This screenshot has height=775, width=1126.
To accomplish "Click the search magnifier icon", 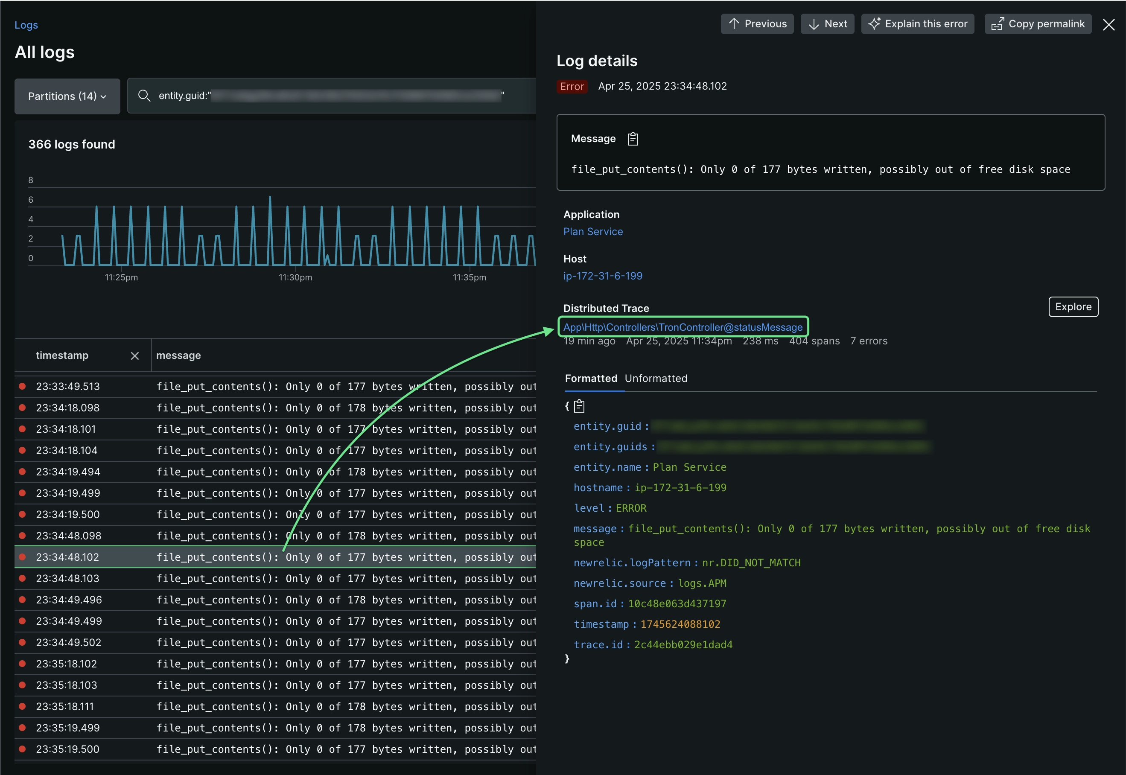I will coord(144,96).
